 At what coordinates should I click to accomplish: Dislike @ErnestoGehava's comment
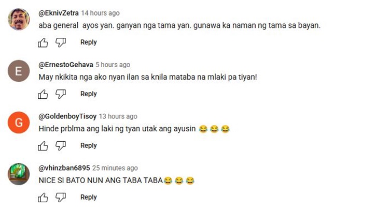pos(61,94)
